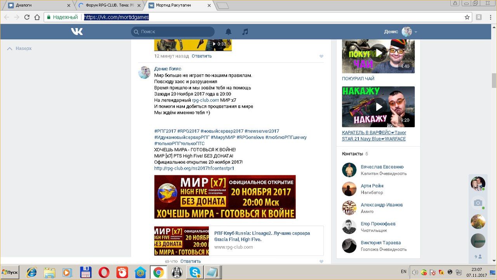Viewport: 497px width, 280px height.
Task: Open the rpg-club.org/ns2017hfcontestpr1 link
Action: pos(194,168)
